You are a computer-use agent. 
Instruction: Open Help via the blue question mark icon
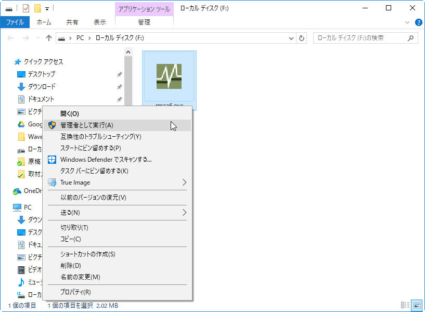[x=418, y=22]
